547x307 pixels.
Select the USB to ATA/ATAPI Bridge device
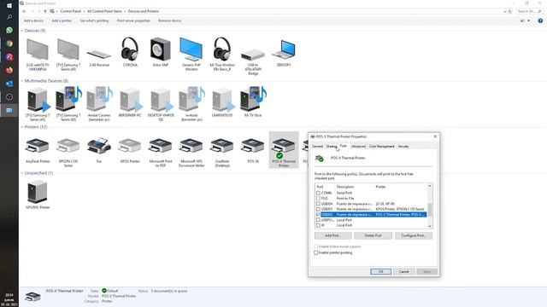(253, 61)
